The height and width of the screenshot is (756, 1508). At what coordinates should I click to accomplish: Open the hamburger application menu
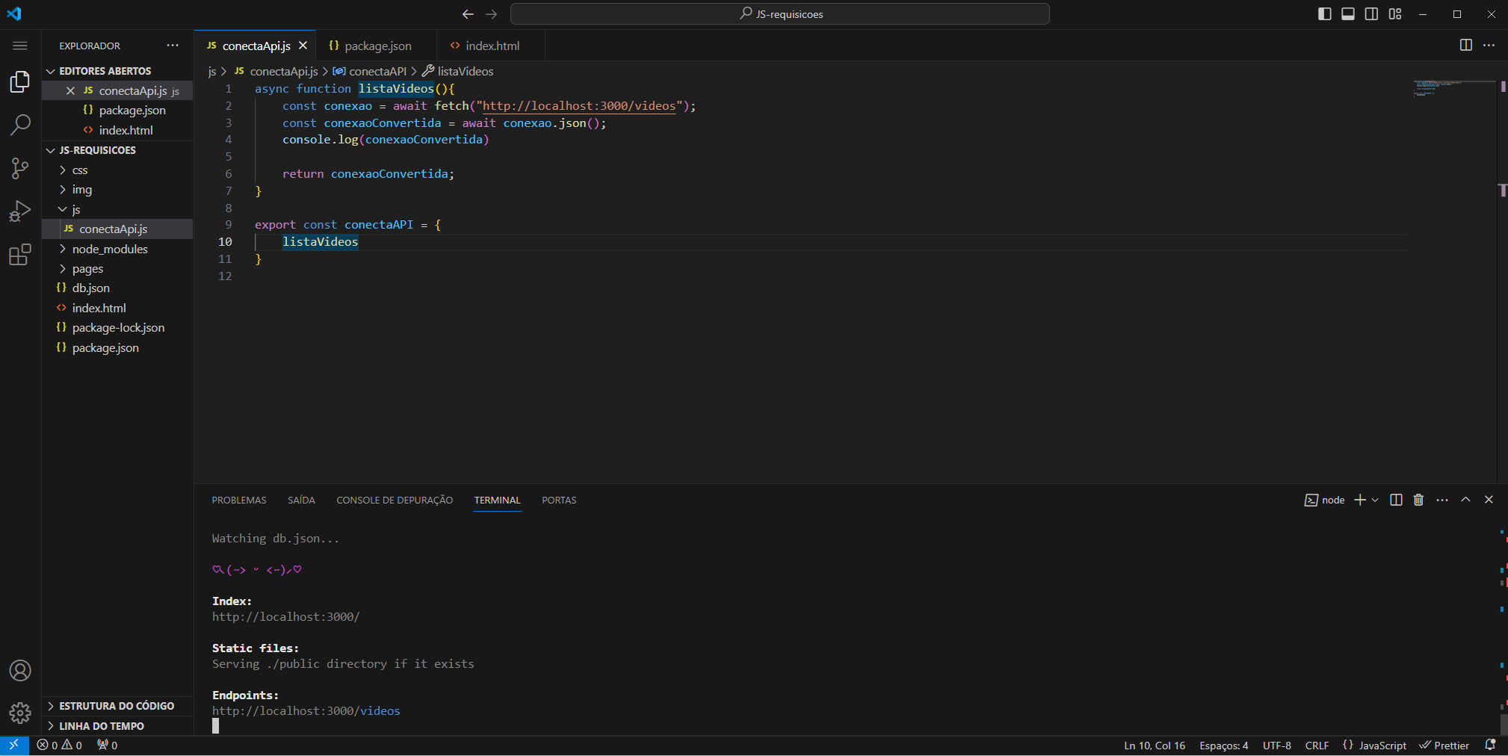pyautogui.click(x=20, y=46)
